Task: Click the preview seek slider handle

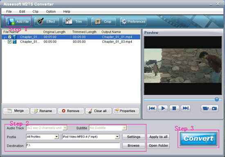Action: click(217, 100)
